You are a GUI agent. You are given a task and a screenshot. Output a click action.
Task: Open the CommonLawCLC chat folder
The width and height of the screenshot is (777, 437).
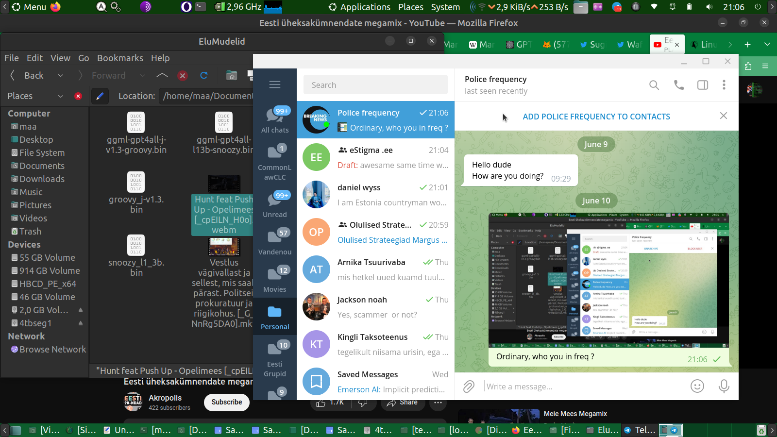[x=275, y=163]
